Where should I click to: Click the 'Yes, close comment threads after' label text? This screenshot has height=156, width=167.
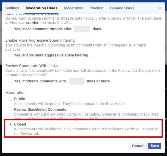tap(43, 29)
